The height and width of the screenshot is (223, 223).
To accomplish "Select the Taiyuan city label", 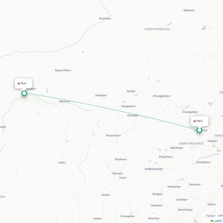I will coord(116,173).
